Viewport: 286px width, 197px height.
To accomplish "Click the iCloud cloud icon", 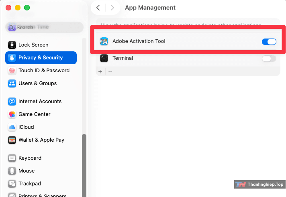I will pyautogui.click(x=12, y=127).
